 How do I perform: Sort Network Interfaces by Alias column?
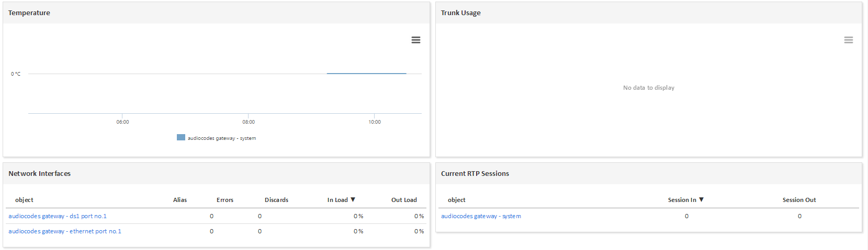tap(180, 200)
